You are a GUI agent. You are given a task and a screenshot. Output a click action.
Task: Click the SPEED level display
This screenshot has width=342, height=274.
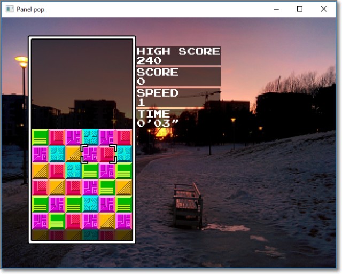[178, 97]
